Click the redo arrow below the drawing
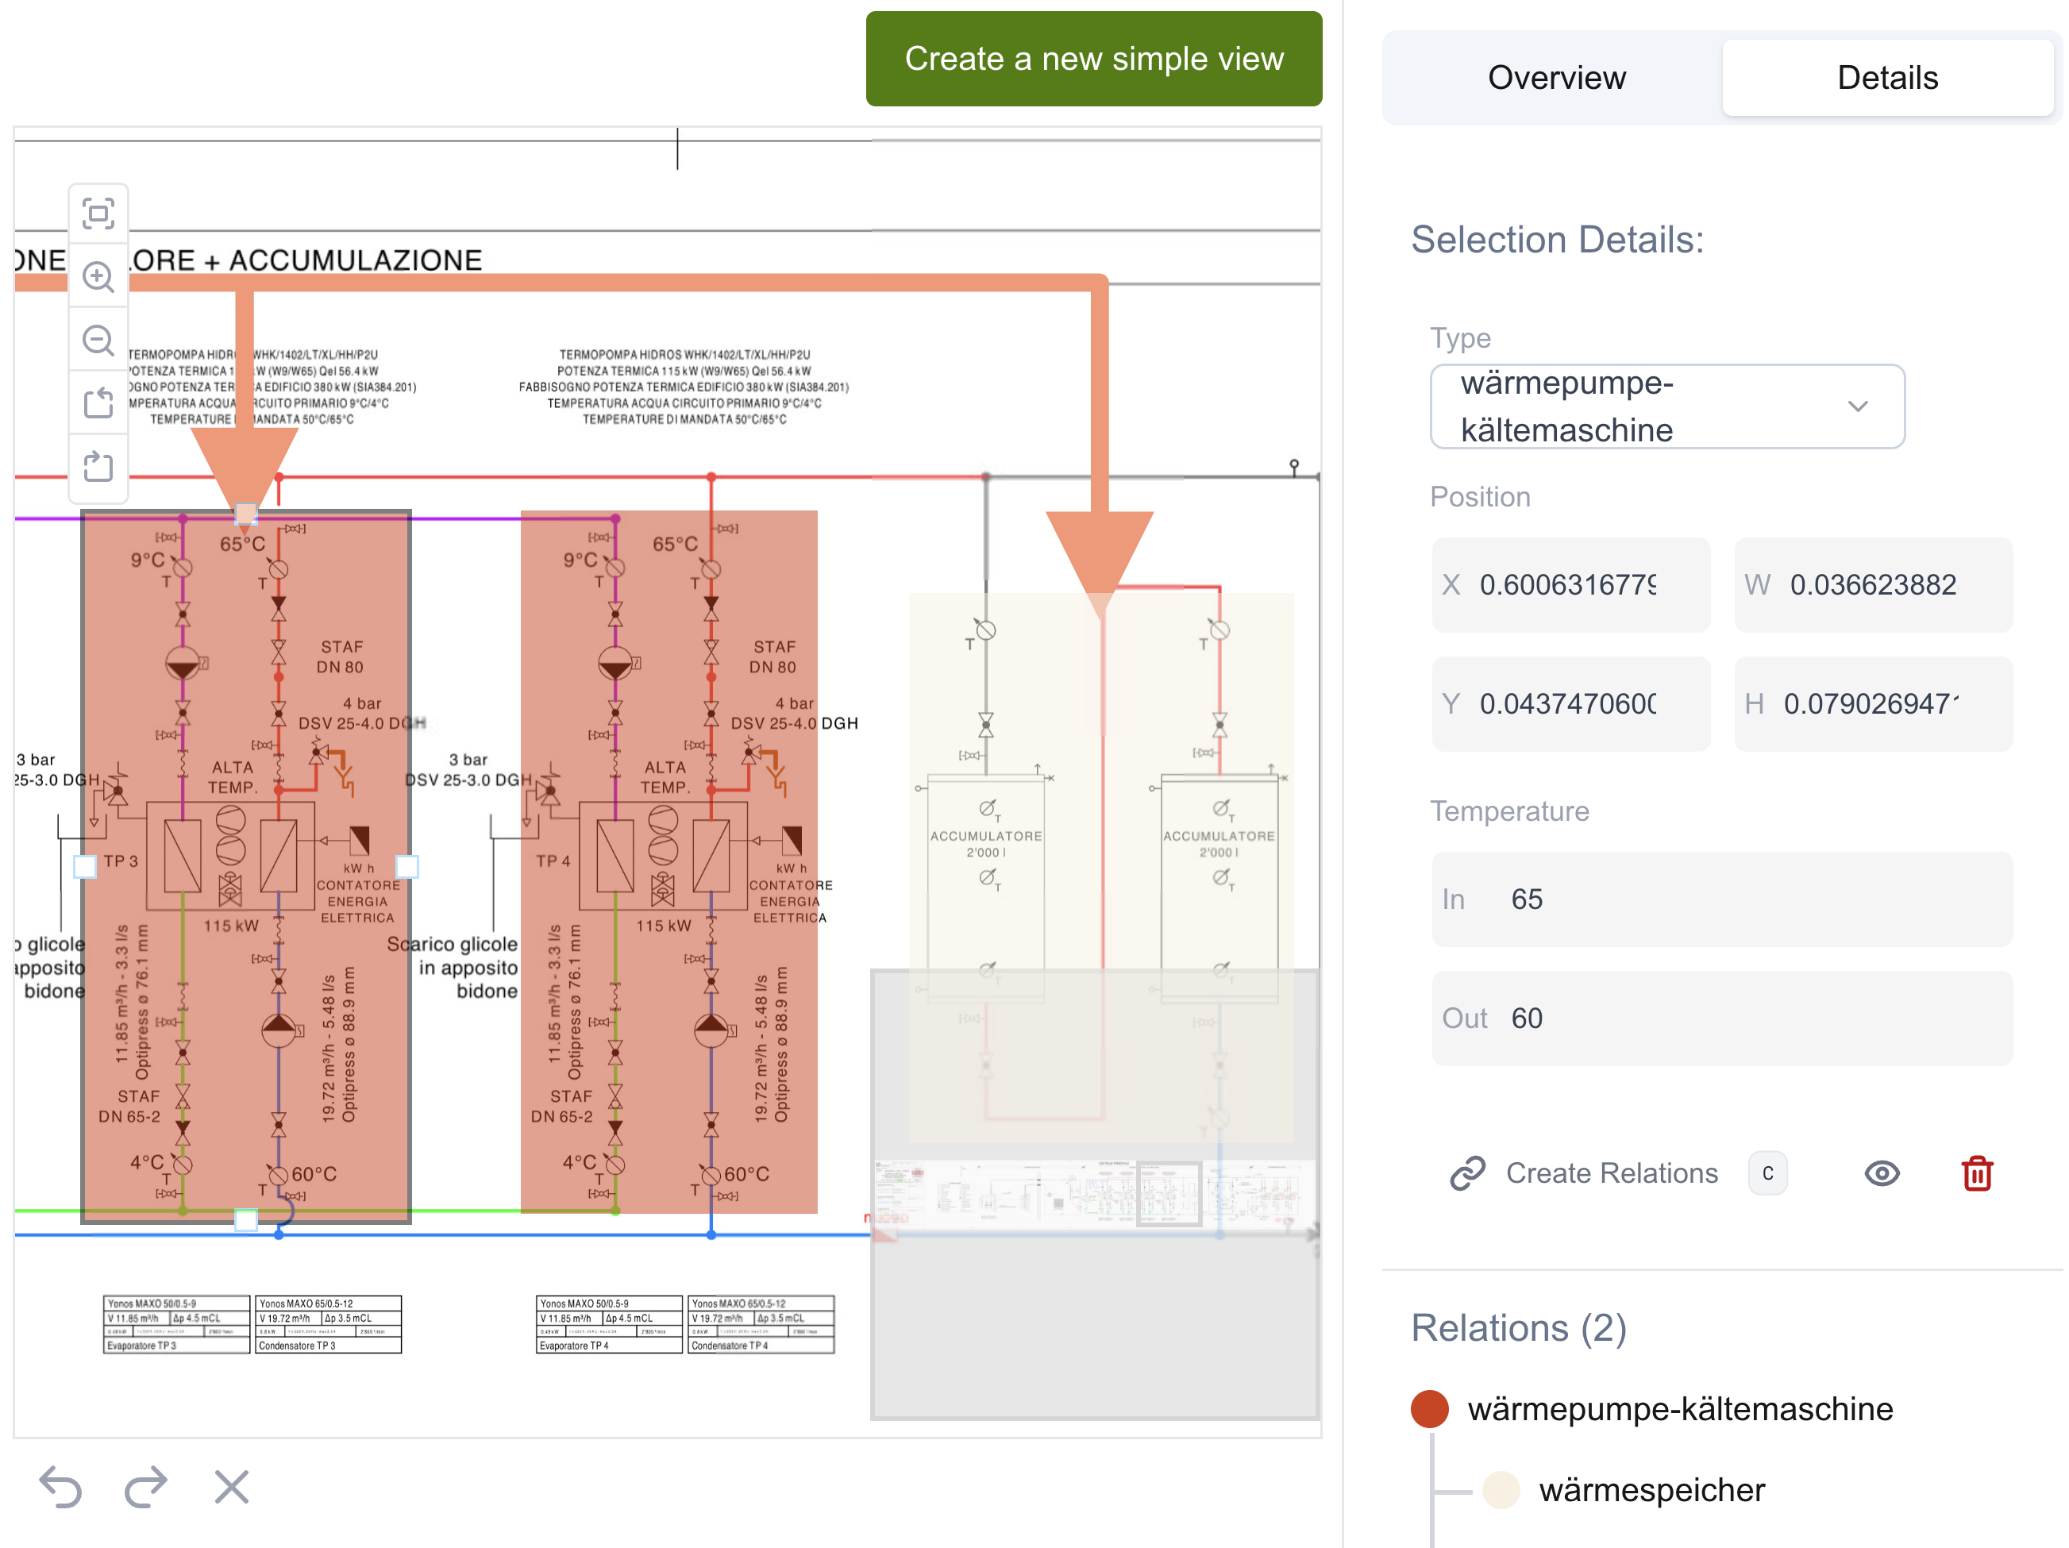Viewport: 2069px width, 1548px height. click(145, 1486)
